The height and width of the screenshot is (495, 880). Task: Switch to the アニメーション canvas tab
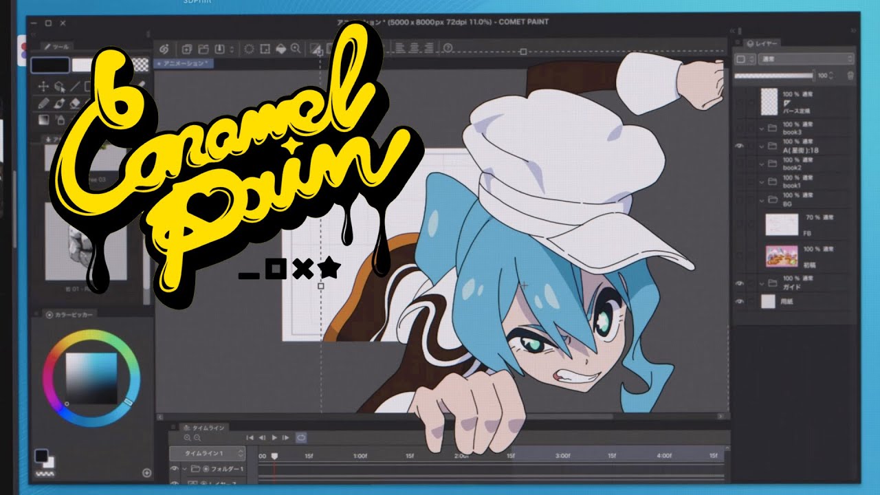click(x=184, y=63)
